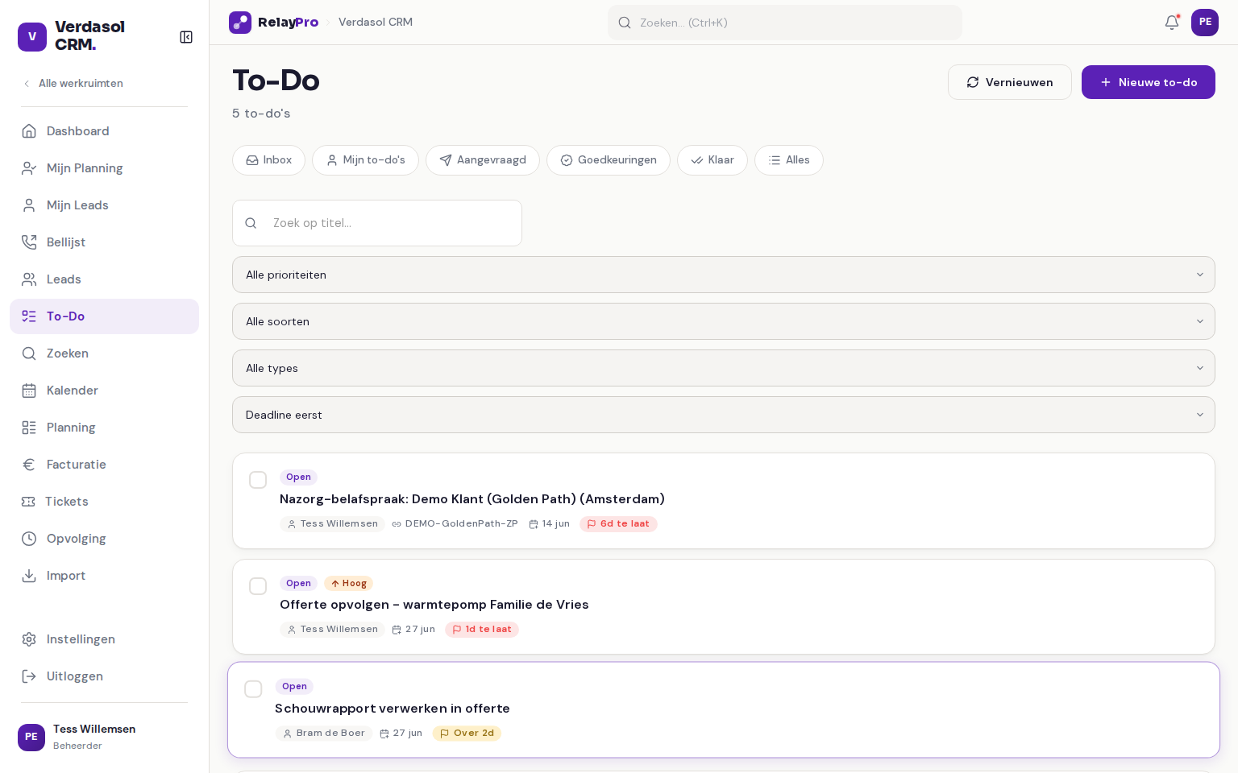The image size is (1238, 773).
Task: Open the Alle types dropdown
Action: pyautogui.click(x=724, y=368)
